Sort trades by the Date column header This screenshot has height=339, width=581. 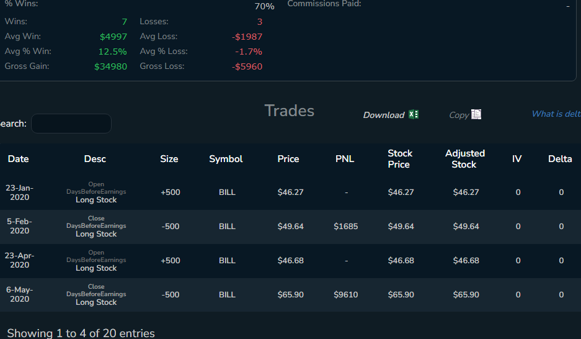click(19, 159)
